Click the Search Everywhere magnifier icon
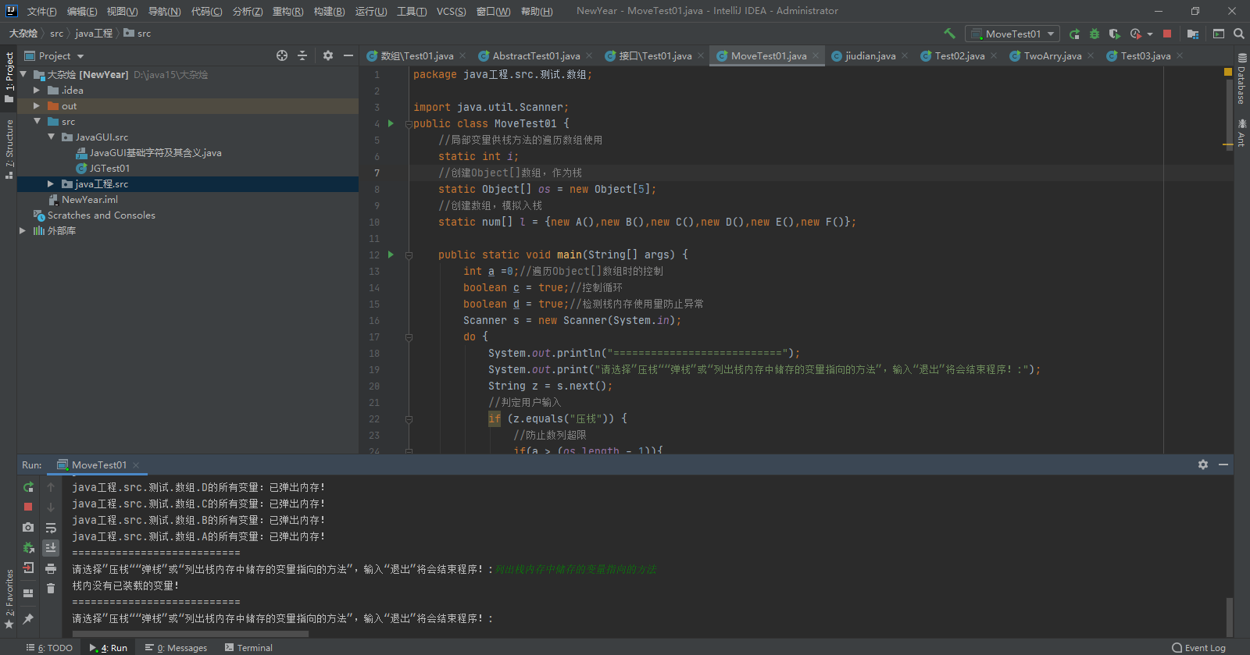1250x655 pixels. (x=1239, y=34)
